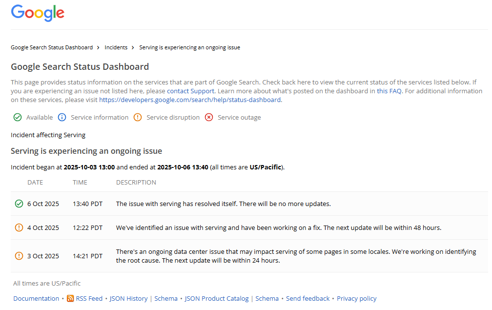Go to Google Search Status Dashboard breadcrumb
This screenshot has width=492, height=310.
click(52, 47)
